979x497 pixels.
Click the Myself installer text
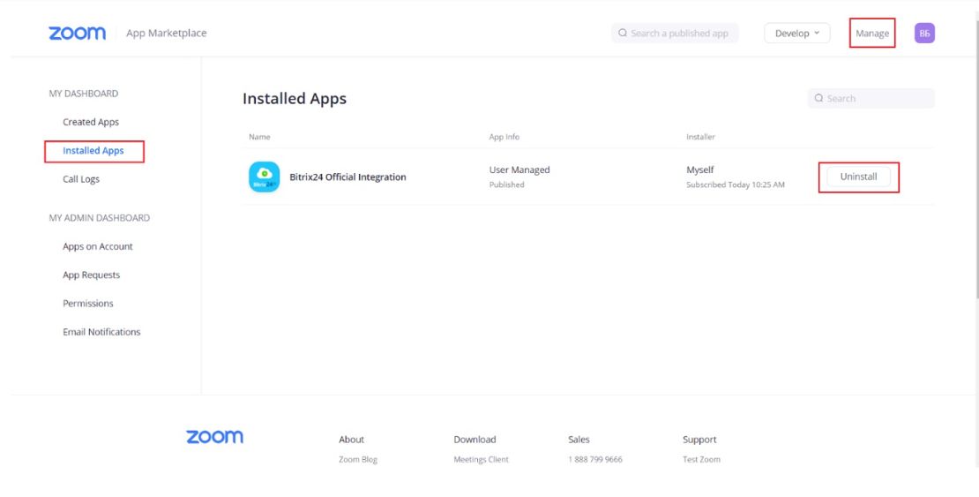(700, 170)
